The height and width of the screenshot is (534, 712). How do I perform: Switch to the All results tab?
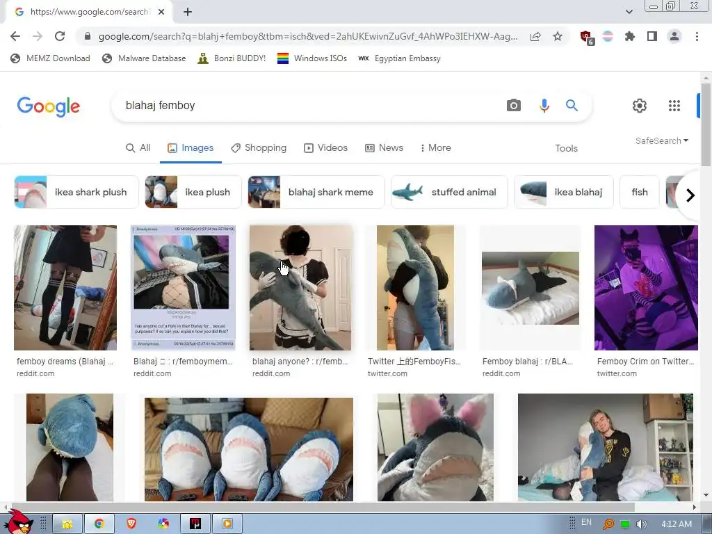pos(138,148)
